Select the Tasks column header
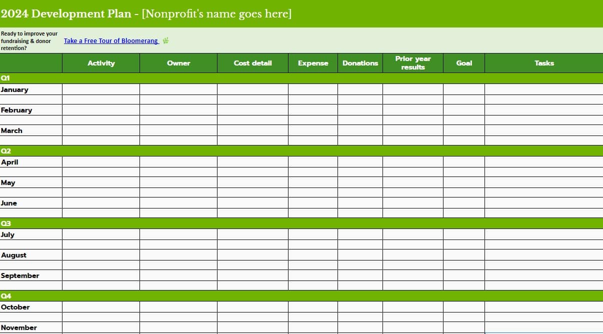This screenshot has height=334, width=603. pyautogui.click(x=544, y=63)
